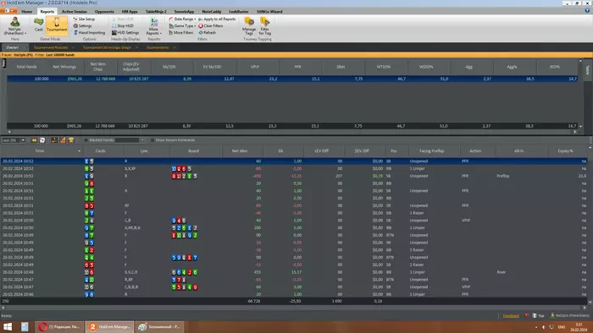Open the Date Range filter dropdown
Screen dimensions: 593x333
[182, 19]
